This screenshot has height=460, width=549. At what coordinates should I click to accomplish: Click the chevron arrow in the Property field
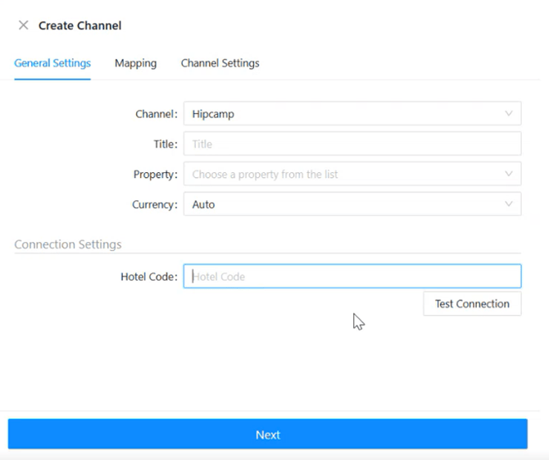(x=509, y=174)
